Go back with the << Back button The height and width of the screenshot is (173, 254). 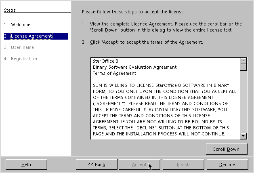[97, 165]
